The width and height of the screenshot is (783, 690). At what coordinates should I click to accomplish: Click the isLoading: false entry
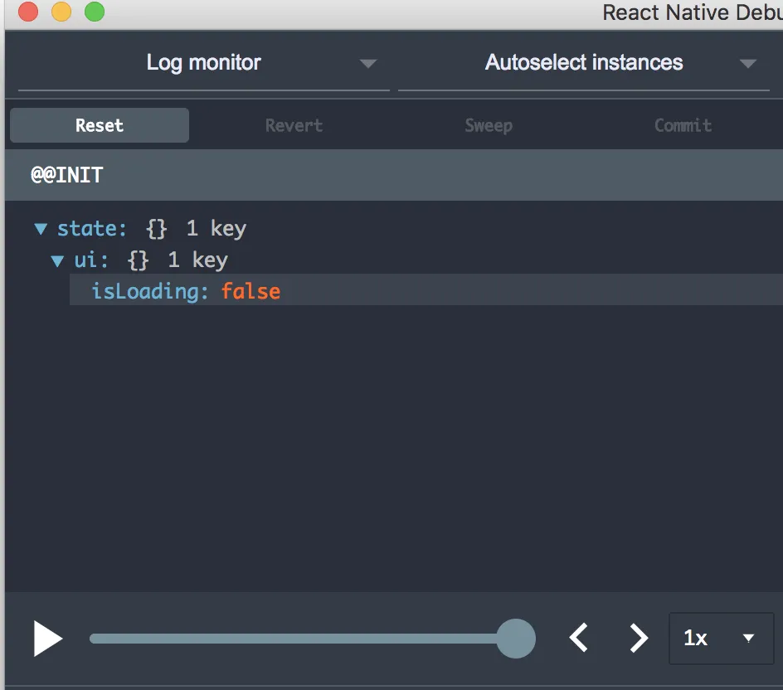click(426, 290)
